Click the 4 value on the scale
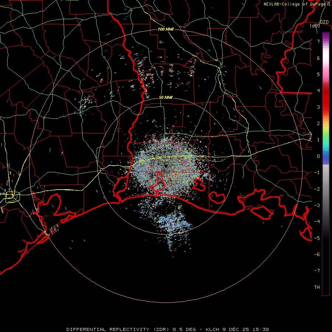The image size is (332, 332). (x=318, y=91)
